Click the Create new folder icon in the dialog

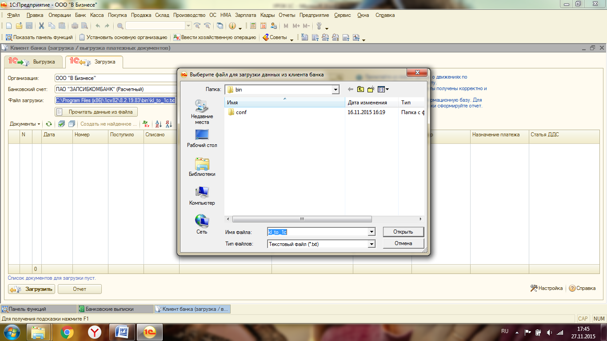(371, 89)
